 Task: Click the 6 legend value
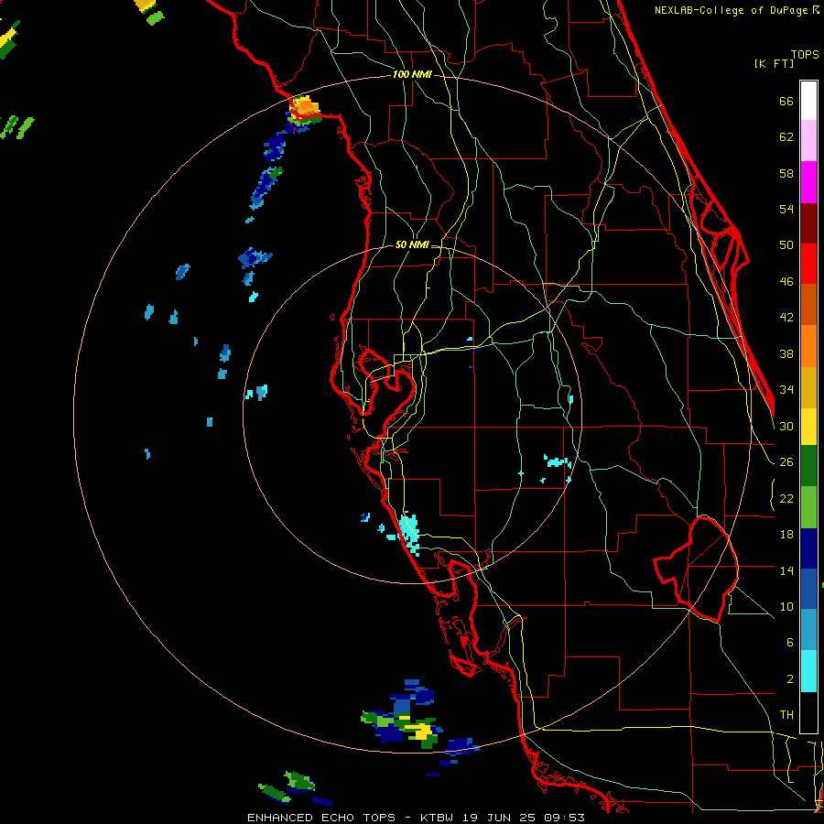pos(789,642)
